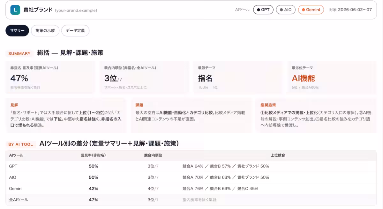Image resolution: width=383 pixels, height=209 pixels.
Task: Click the blue L brand logo icon
Action: 15,10
